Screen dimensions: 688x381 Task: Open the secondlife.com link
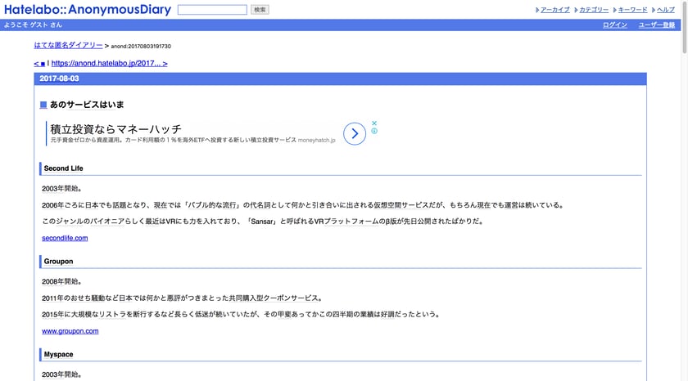tap(65, 238)
